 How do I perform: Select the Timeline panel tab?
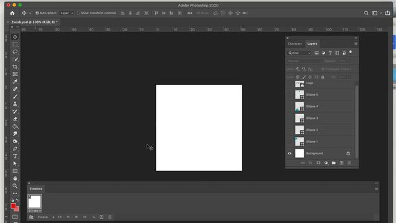[x=36, y=189]
